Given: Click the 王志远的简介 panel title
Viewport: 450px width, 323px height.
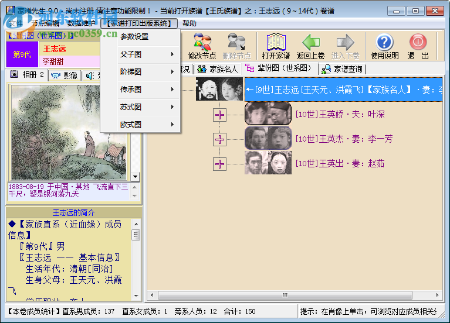Looking at the screenshot, I should pos(74,212).
